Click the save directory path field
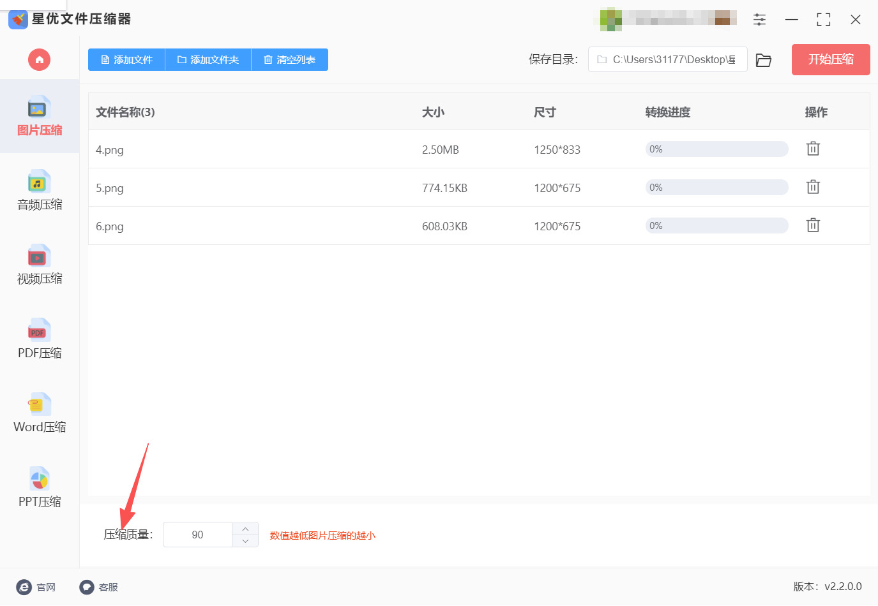The width and height of the screenshot is (878, 606). [667, 59]
